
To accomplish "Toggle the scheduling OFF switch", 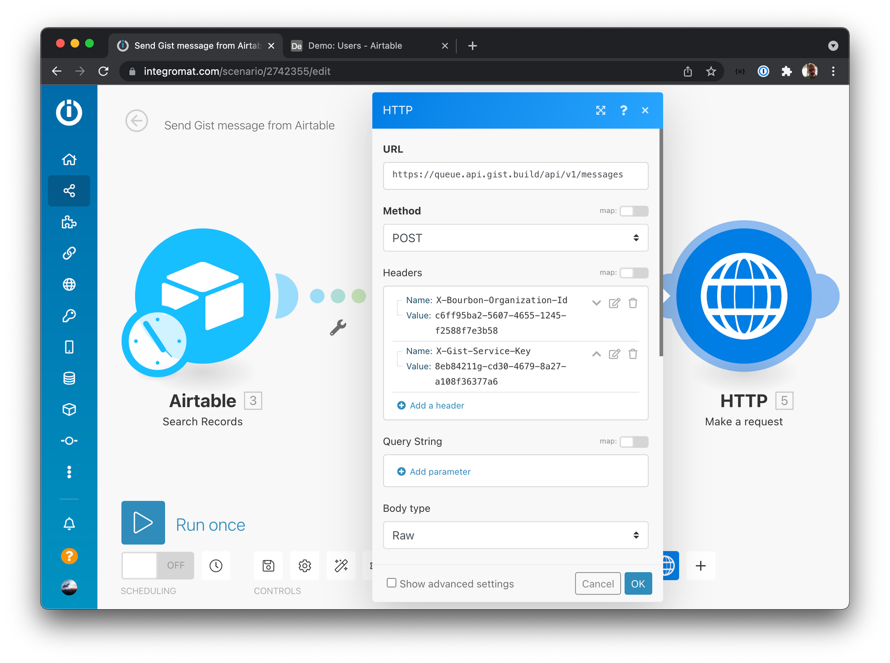I will click(x=158, y=566).
